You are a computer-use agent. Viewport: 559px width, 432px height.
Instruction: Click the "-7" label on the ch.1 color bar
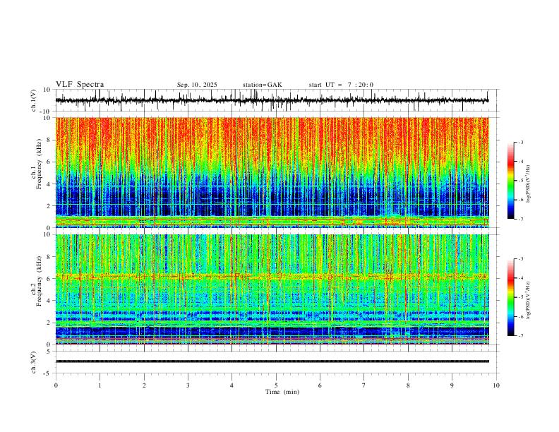click(x=521, y=220)
